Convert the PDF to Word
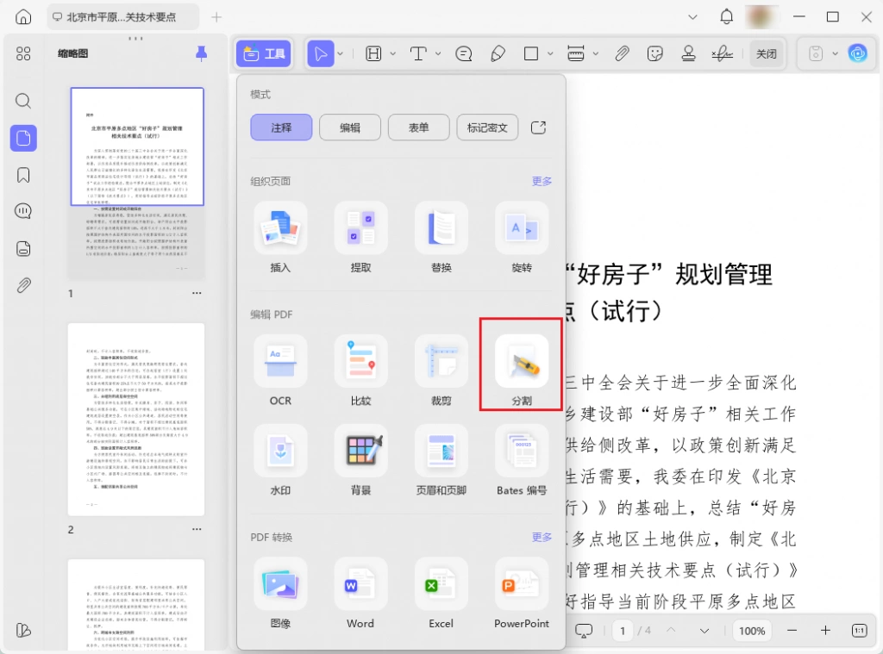Screen dimensions: 883x654 pos(361,584)
